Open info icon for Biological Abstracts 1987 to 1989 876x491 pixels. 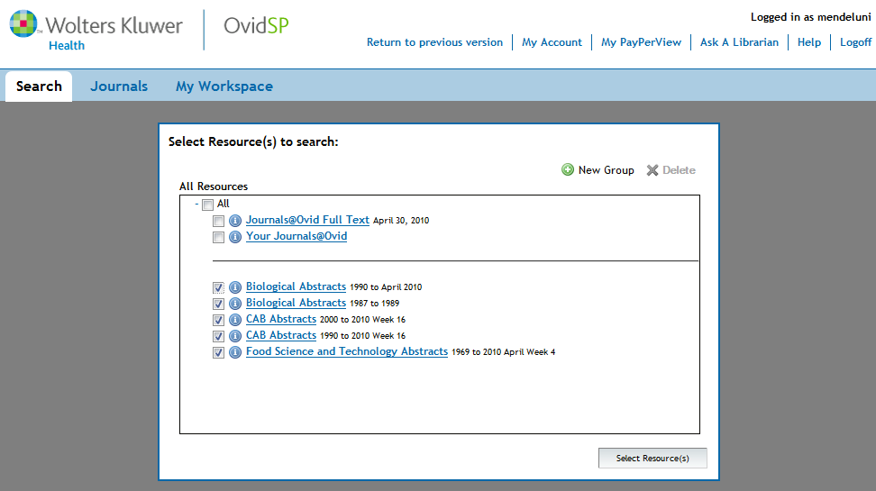[235, 304]
